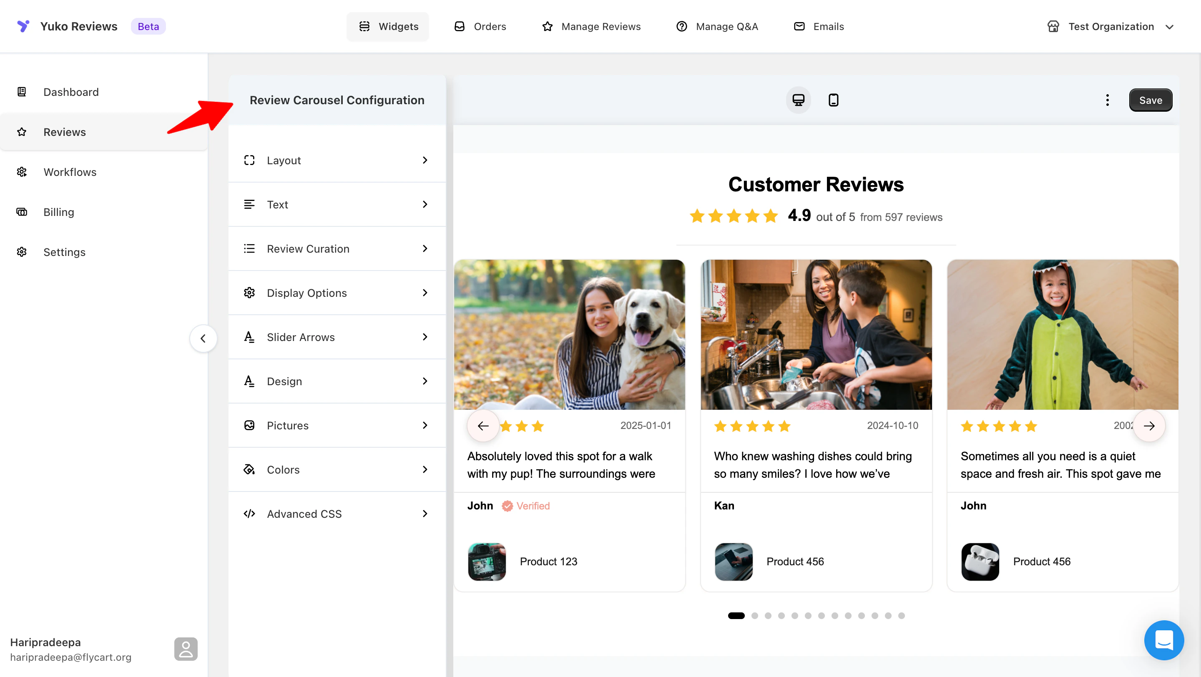Open the Billing page link

pos(59,212)
